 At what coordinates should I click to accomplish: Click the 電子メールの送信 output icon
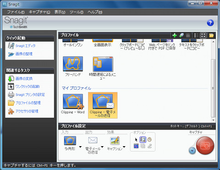click(93, 140)
